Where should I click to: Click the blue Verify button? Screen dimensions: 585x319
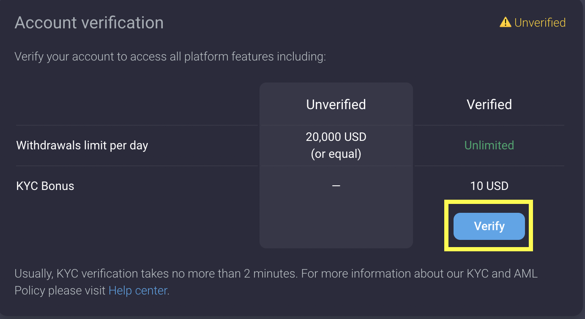[489, 226]
